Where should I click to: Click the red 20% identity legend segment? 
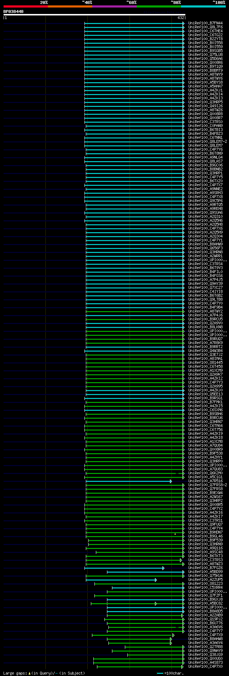[x=26, y=6]
